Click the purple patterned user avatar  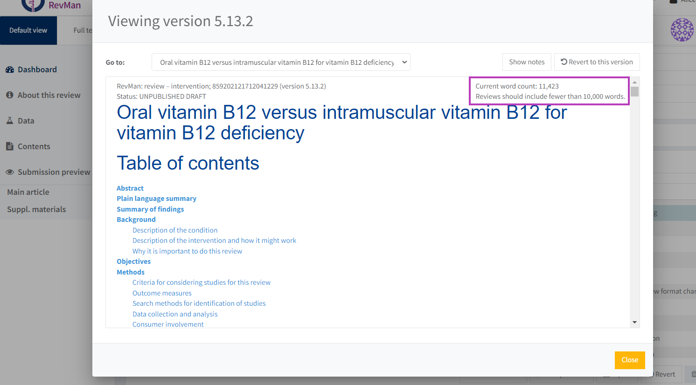point(682,30)
